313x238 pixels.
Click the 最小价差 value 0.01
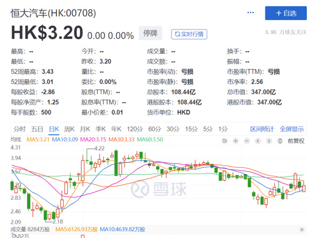pyautogui.click(x=117, y=113)
